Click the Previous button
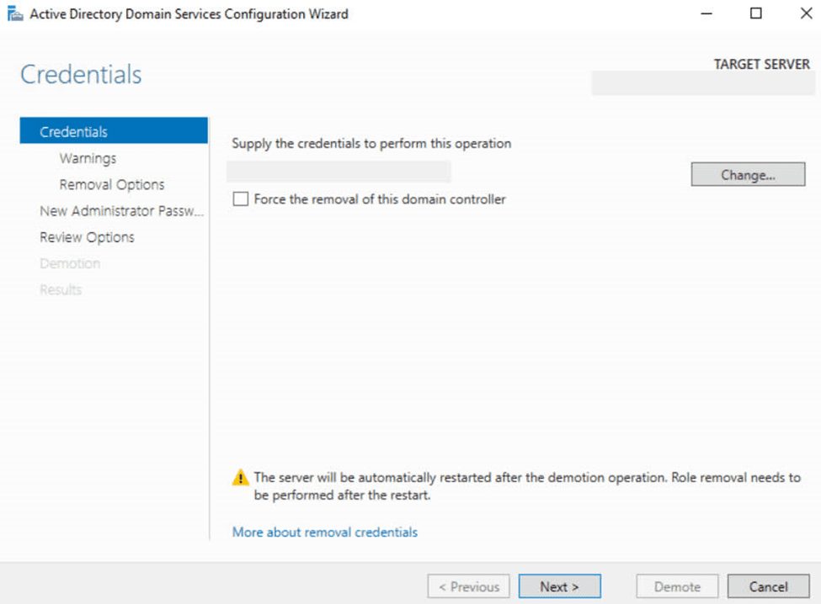Image resolution: width=821 pixels, height=604 pixels. [x=469, y=586]
